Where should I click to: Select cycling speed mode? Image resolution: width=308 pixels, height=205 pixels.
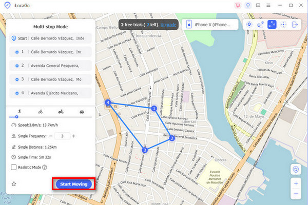tap(40, 111)
